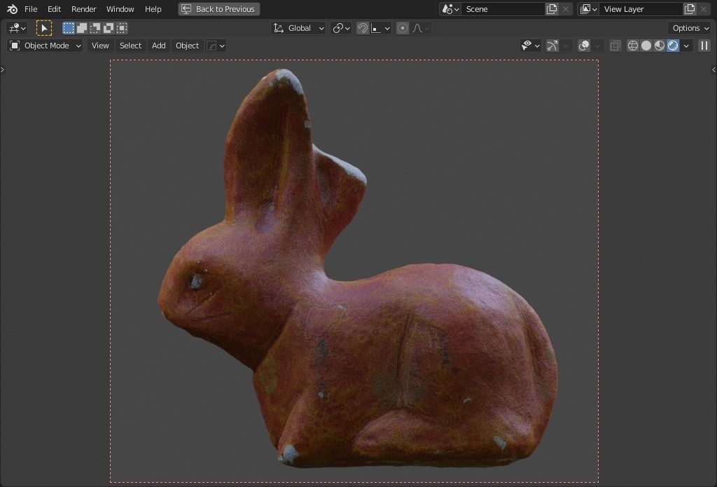Open the File menu
Screen dimensions: 717x487
[31, 9]
